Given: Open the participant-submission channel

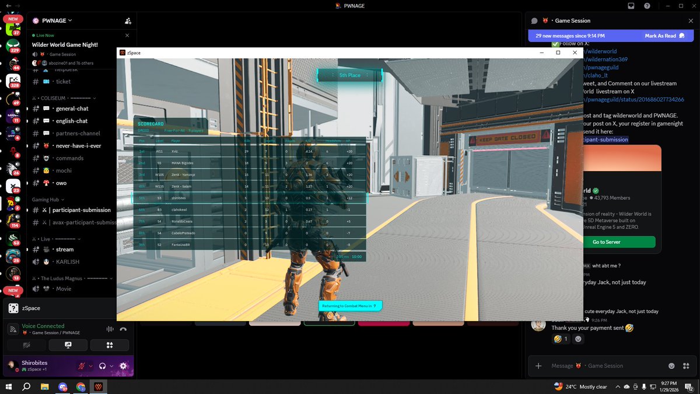Looking at the screenshot, I should pos(82,210).
